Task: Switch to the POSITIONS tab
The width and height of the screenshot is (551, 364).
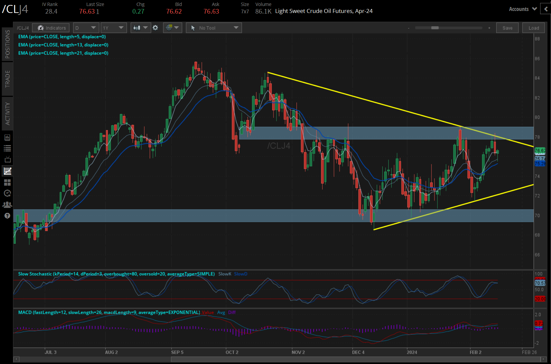Action: point(7,44)
